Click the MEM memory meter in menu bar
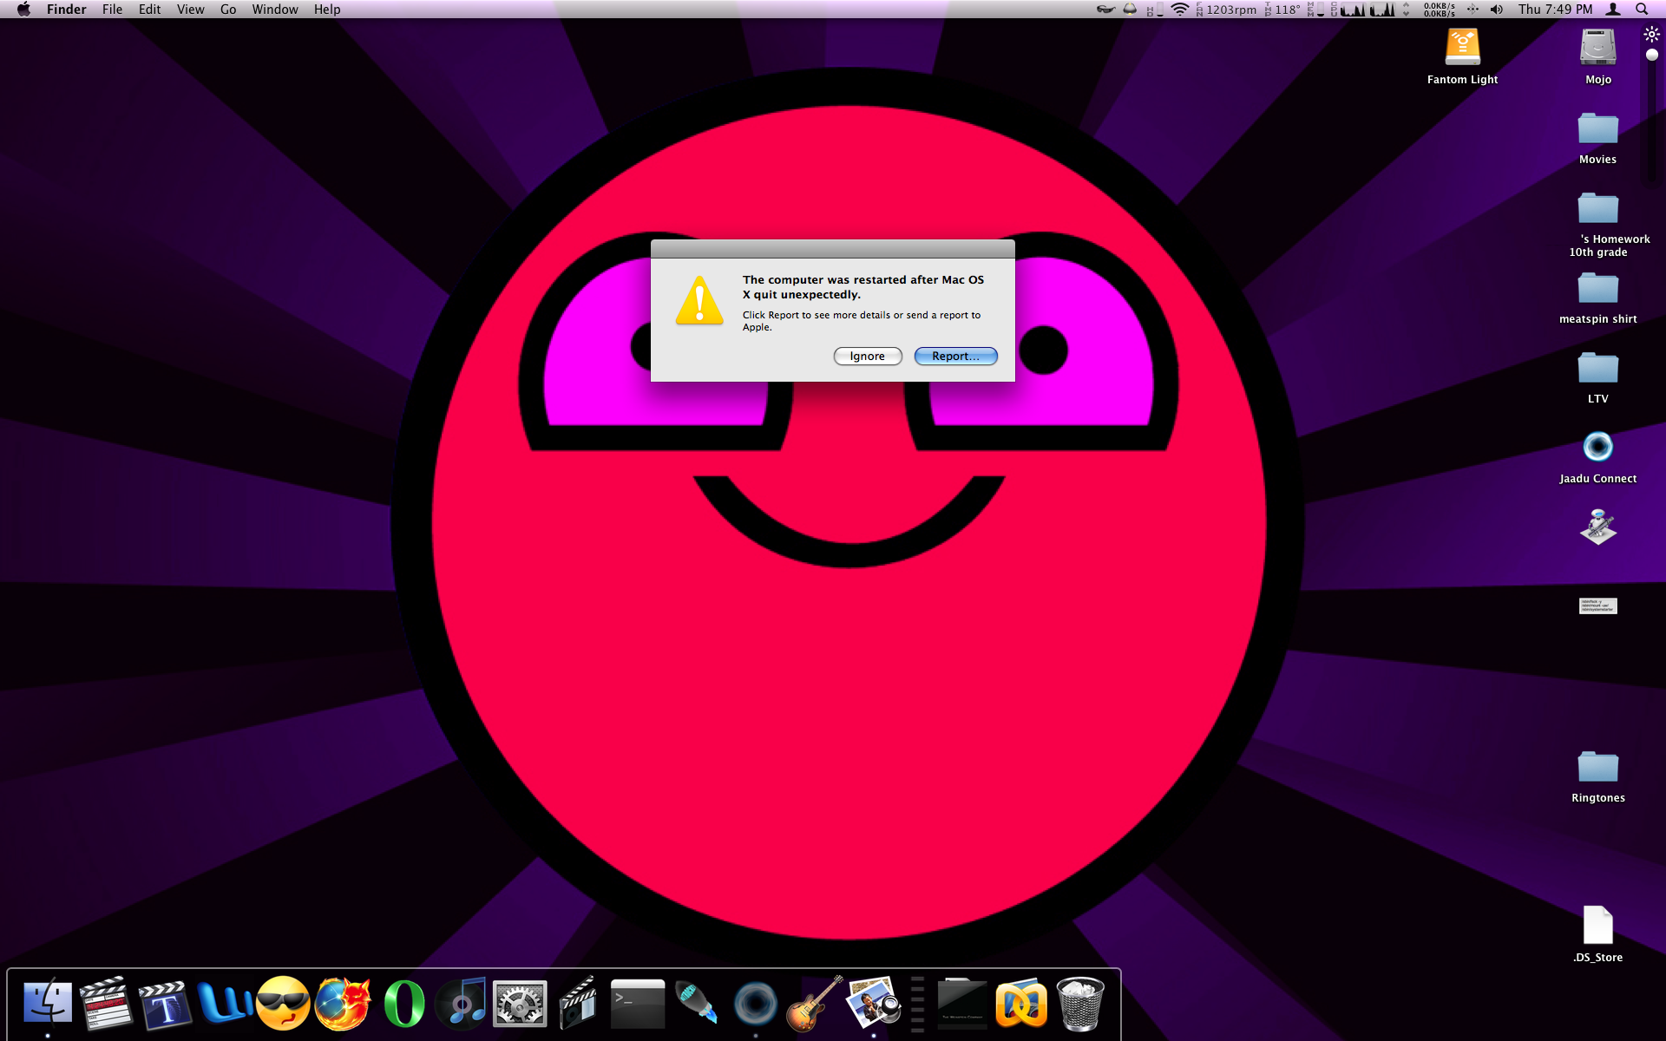 [x=1316, y=10]
